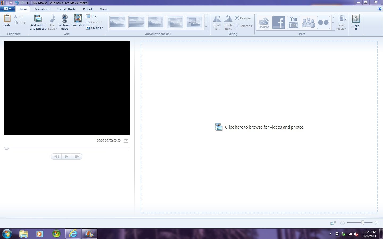Click here to browse for videos and photos
383x239 pixels.
(x=259, y=127)
